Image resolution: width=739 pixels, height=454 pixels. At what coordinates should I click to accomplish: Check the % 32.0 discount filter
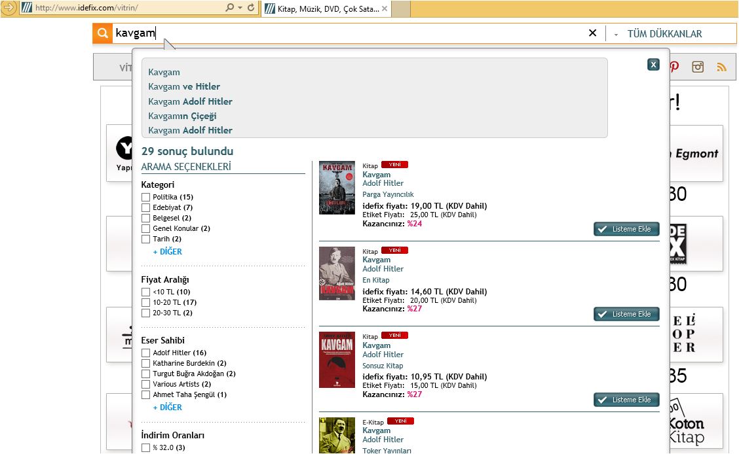pos(146,448)
